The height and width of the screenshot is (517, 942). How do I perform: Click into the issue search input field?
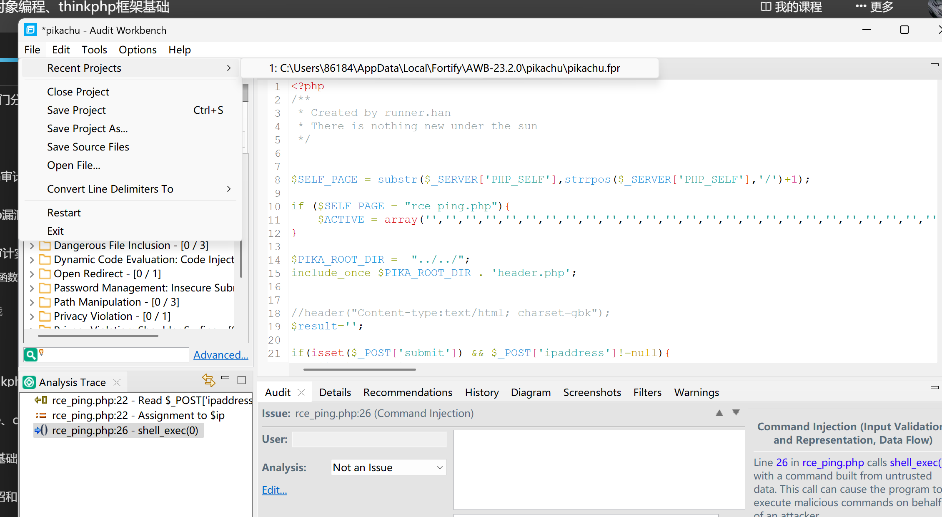117,355
